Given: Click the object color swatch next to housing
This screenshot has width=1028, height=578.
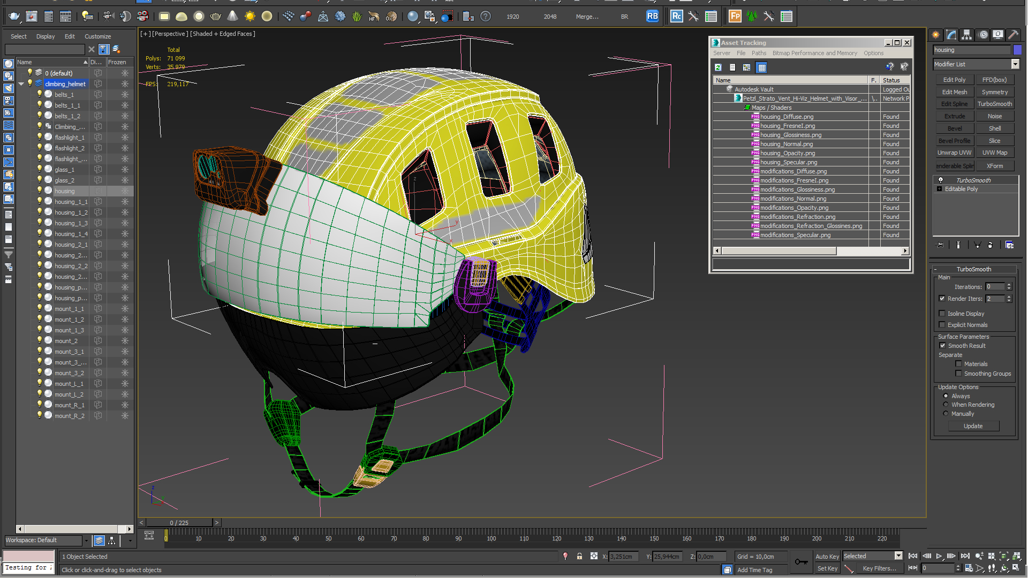Looking at the screenshot, I should click(x=1017, y=50).
